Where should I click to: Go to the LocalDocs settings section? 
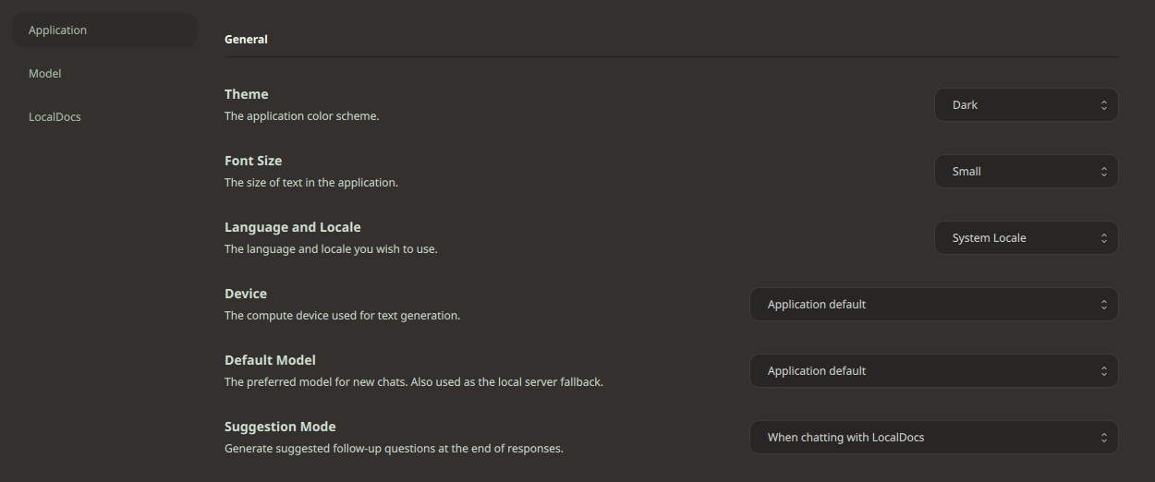pyautogui.click(x=103, y=117)
